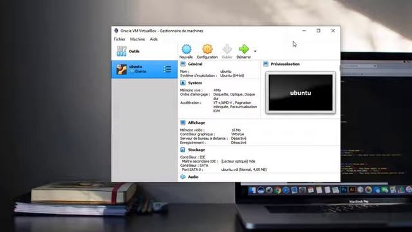Screen dimensions: 412x232
Task: Click the Stockage section disk icon
Action: (183, 150)
